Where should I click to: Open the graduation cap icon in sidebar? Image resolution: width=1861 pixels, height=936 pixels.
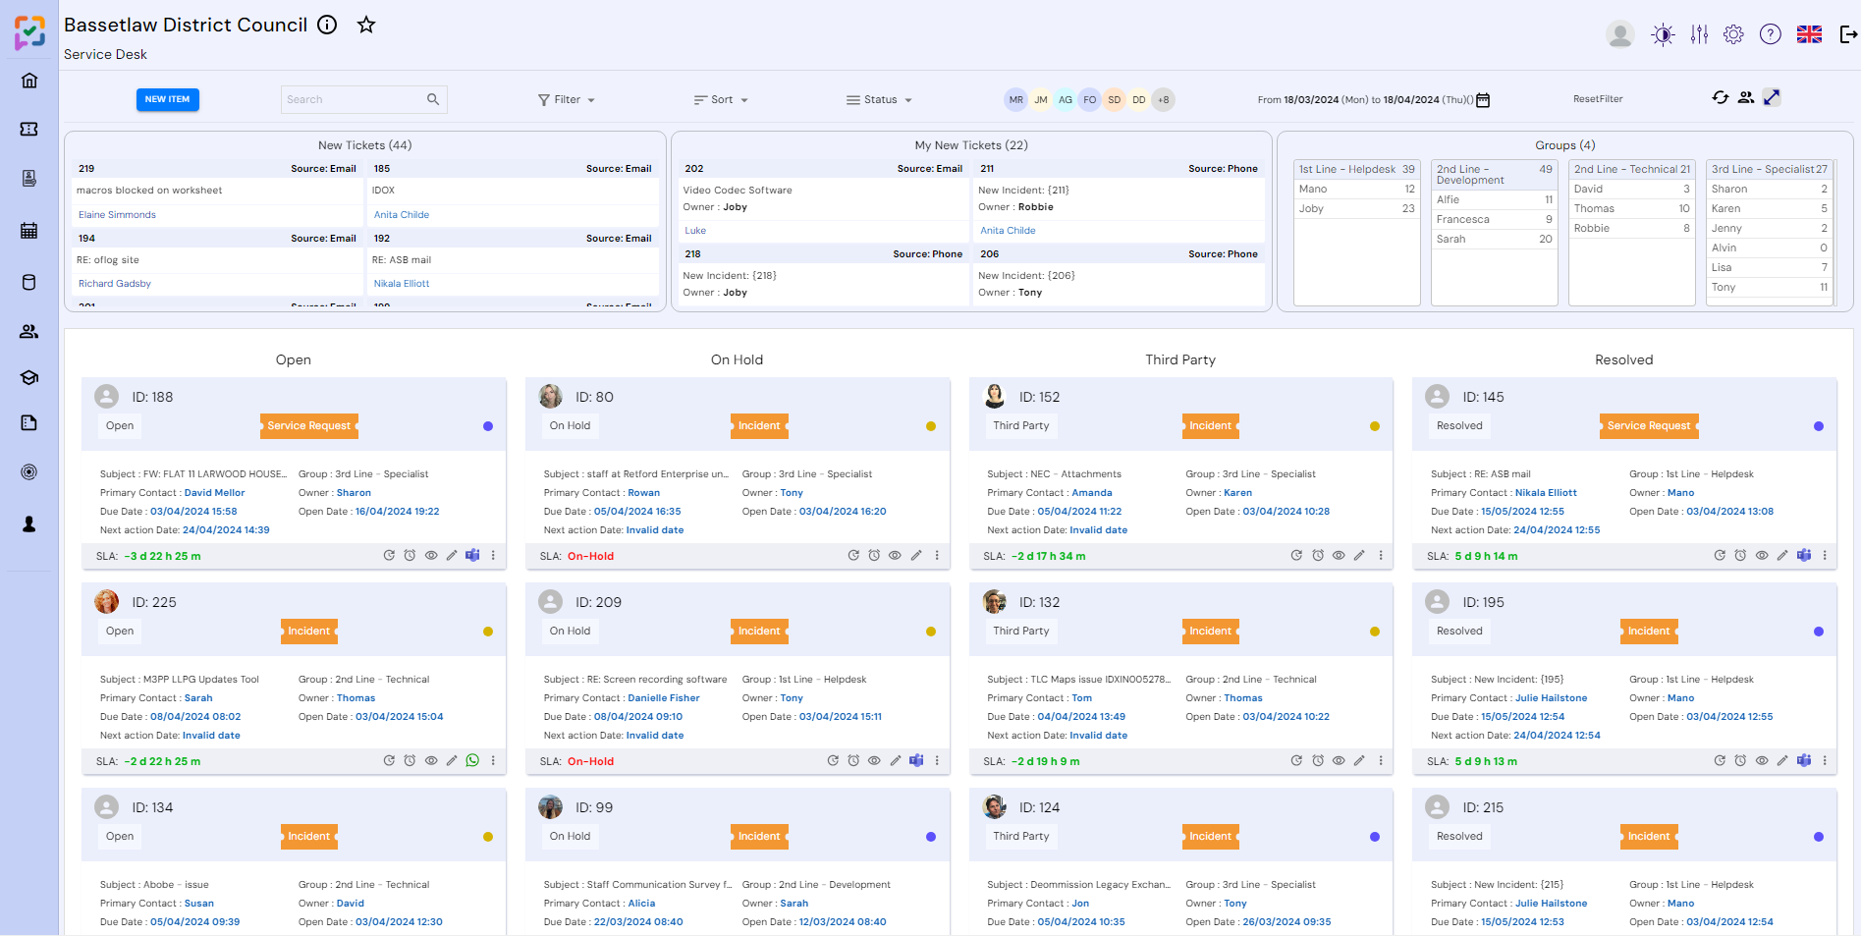click(x=29, y=378)
